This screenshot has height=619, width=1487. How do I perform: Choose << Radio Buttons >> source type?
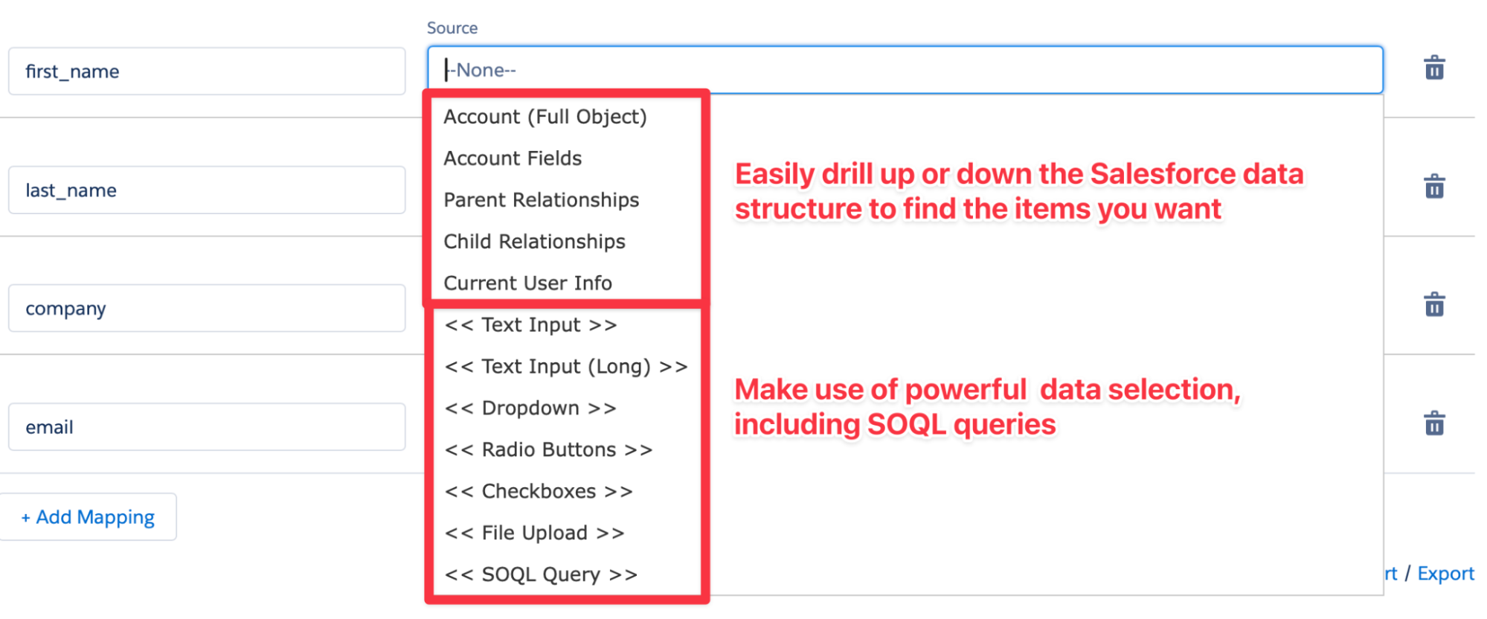tap(548, 450)
